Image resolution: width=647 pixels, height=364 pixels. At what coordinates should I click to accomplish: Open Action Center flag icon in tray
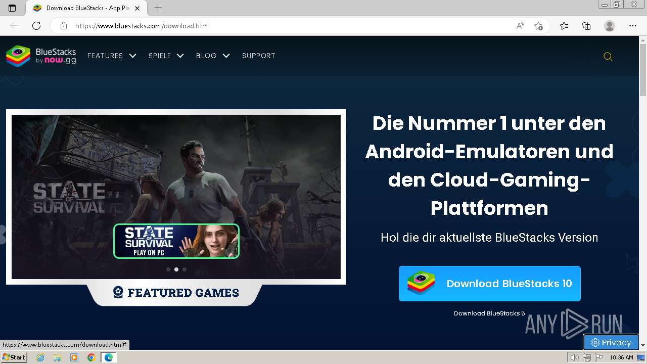click(599, 357)
